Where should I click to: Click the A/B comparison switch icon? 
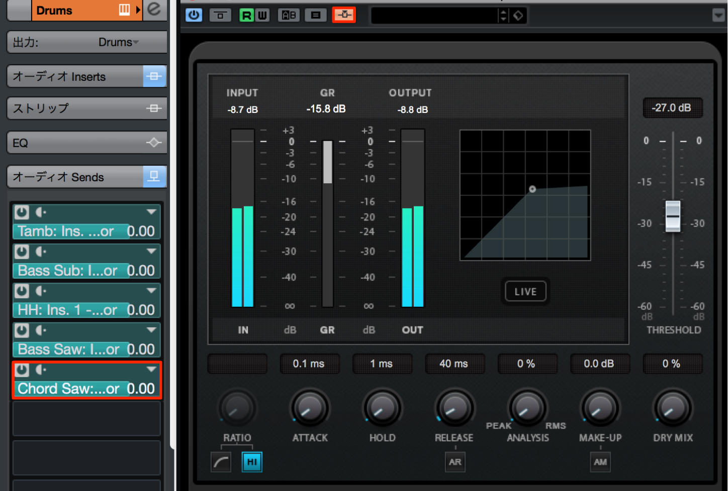289,15
